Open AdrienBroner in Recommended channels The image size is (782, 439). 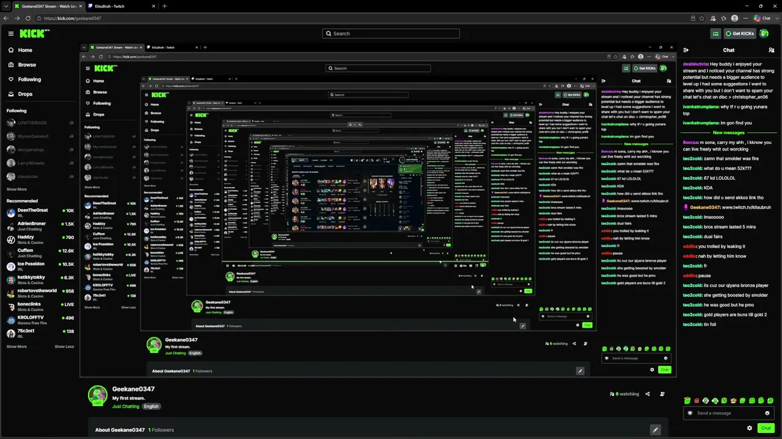click(40, 226)
